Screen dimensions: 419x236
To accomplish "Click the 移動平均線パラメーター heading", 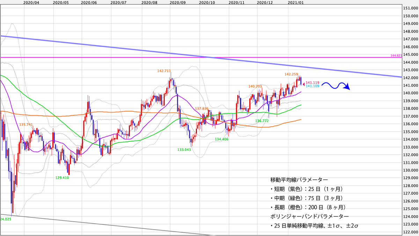I will point(299,180).
